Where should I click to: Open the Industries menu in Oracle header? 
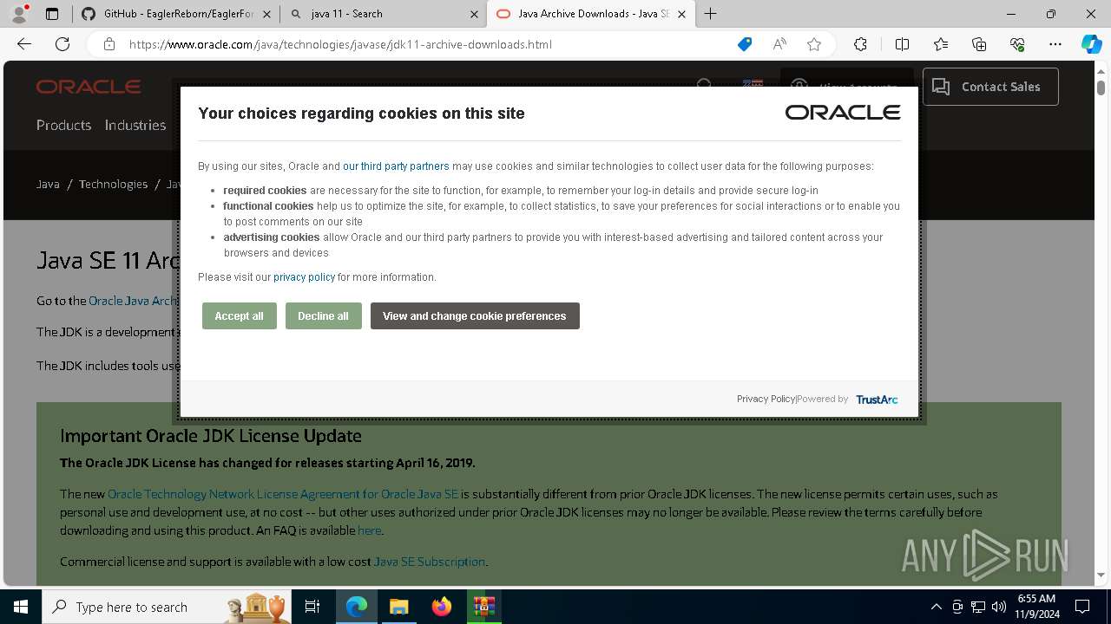[135, 125]
